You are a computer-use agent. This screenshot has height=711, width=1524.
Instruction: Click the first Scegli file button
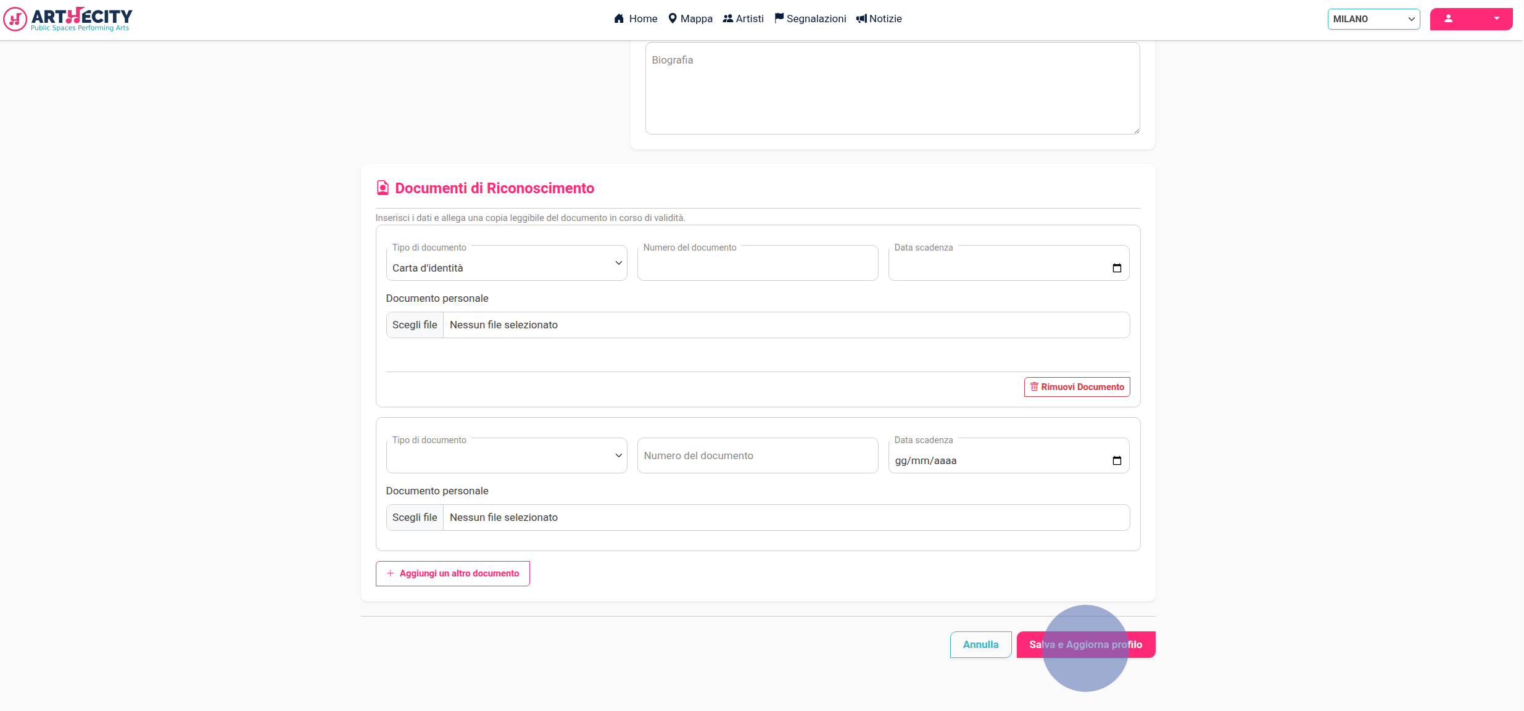(415, 325)
